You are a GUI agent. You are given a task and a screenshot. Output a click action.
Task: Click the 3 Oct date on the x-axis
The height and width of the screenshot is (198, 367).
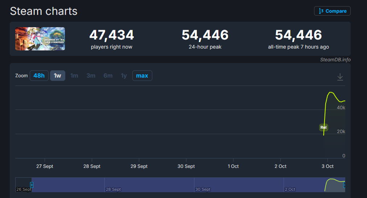pyautogui.click(x=327, y=166)
